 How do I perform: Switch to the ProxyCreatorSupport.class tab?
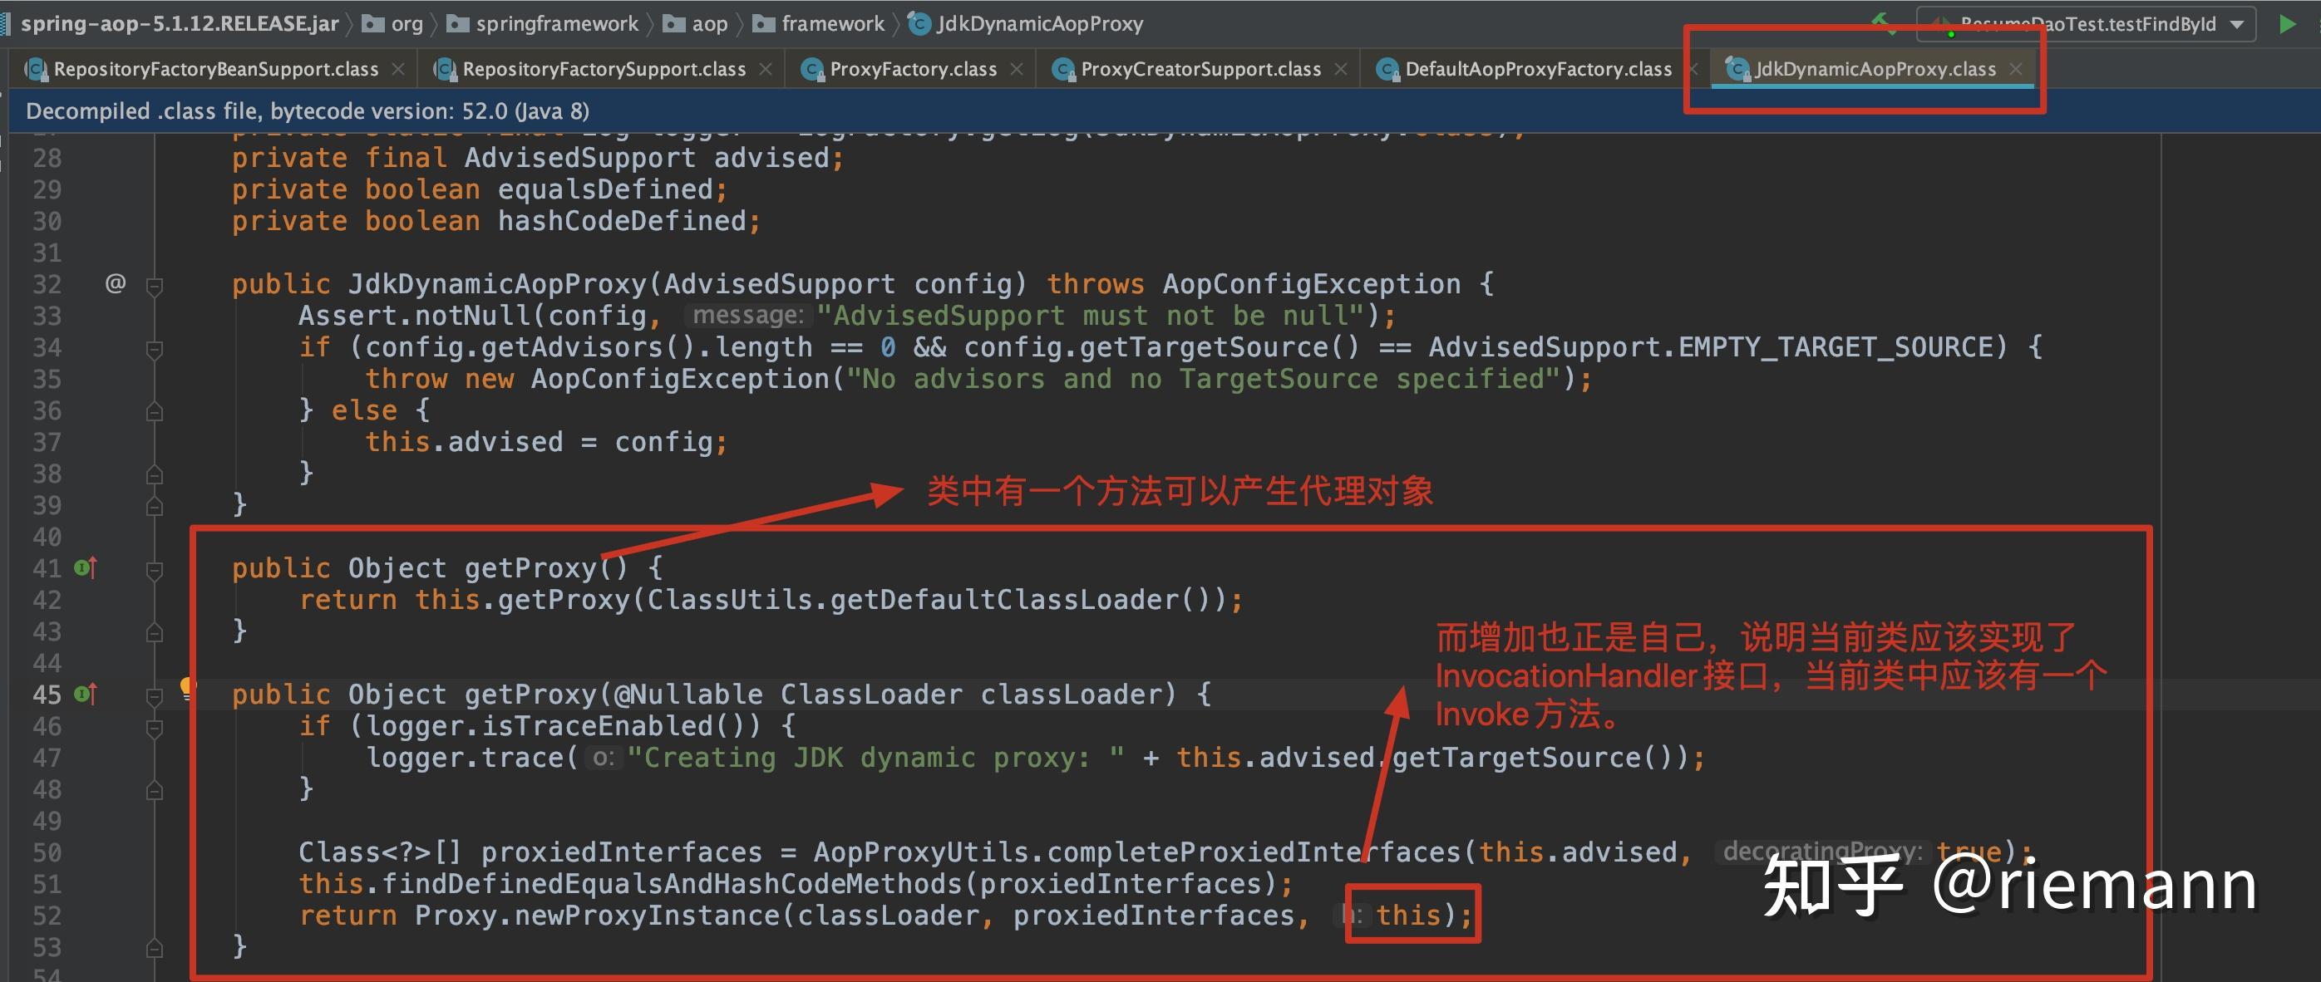[x=1200, y=69]
